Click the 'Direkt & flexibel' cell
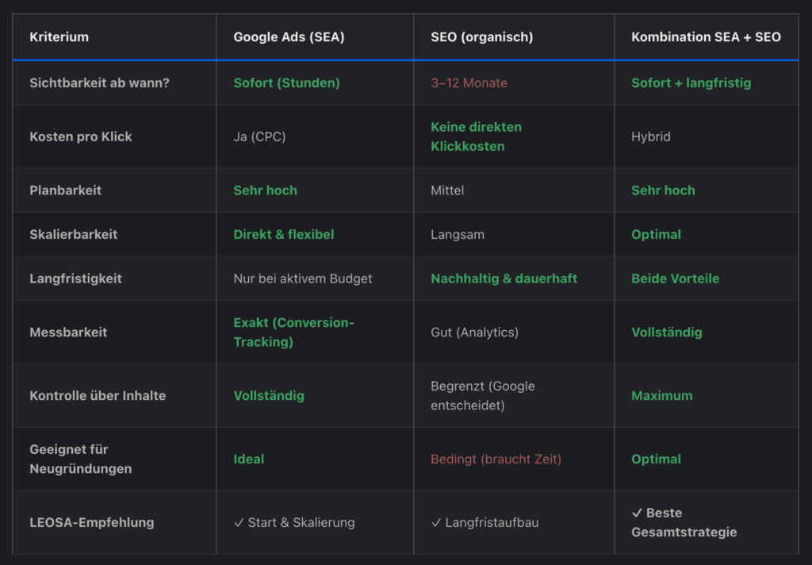The height and width of the screenshot is (565, 812). coord(284,234)
